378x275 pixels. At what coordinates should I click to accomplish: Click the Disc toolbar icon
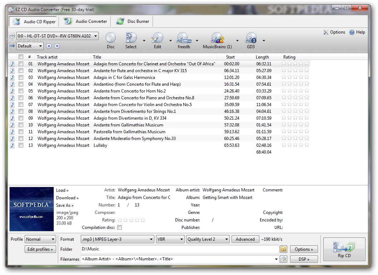point(111,38)
